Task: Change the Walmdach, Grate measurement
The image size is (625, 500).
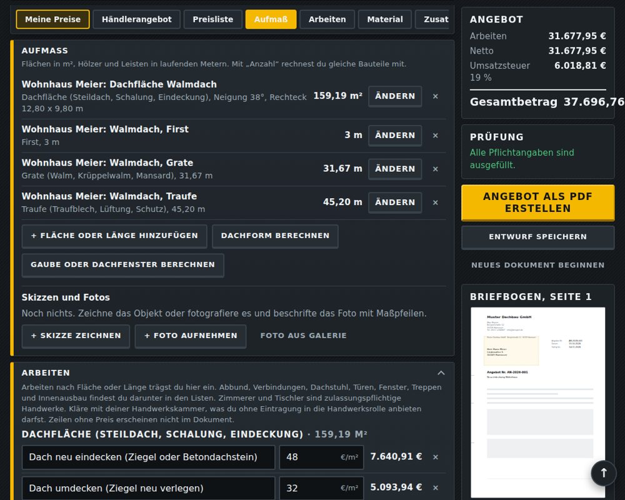Action: tap(395, 169)
